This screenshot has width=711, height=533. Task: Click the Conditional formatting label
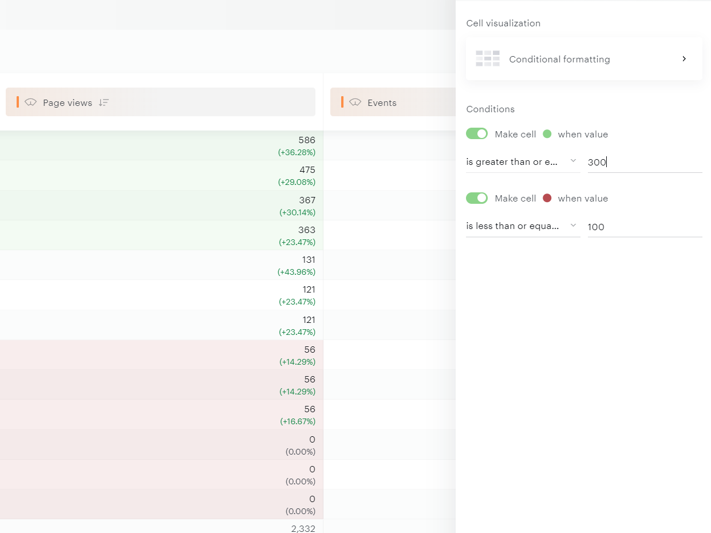(559, 60)
